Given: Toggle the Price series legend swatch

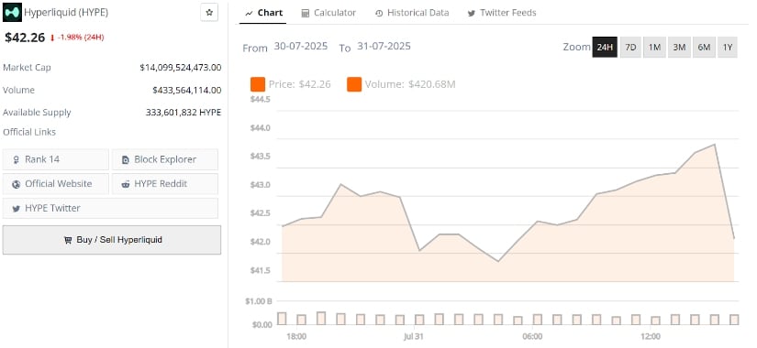Looking at the screenshot, I should tap(258, 84).
